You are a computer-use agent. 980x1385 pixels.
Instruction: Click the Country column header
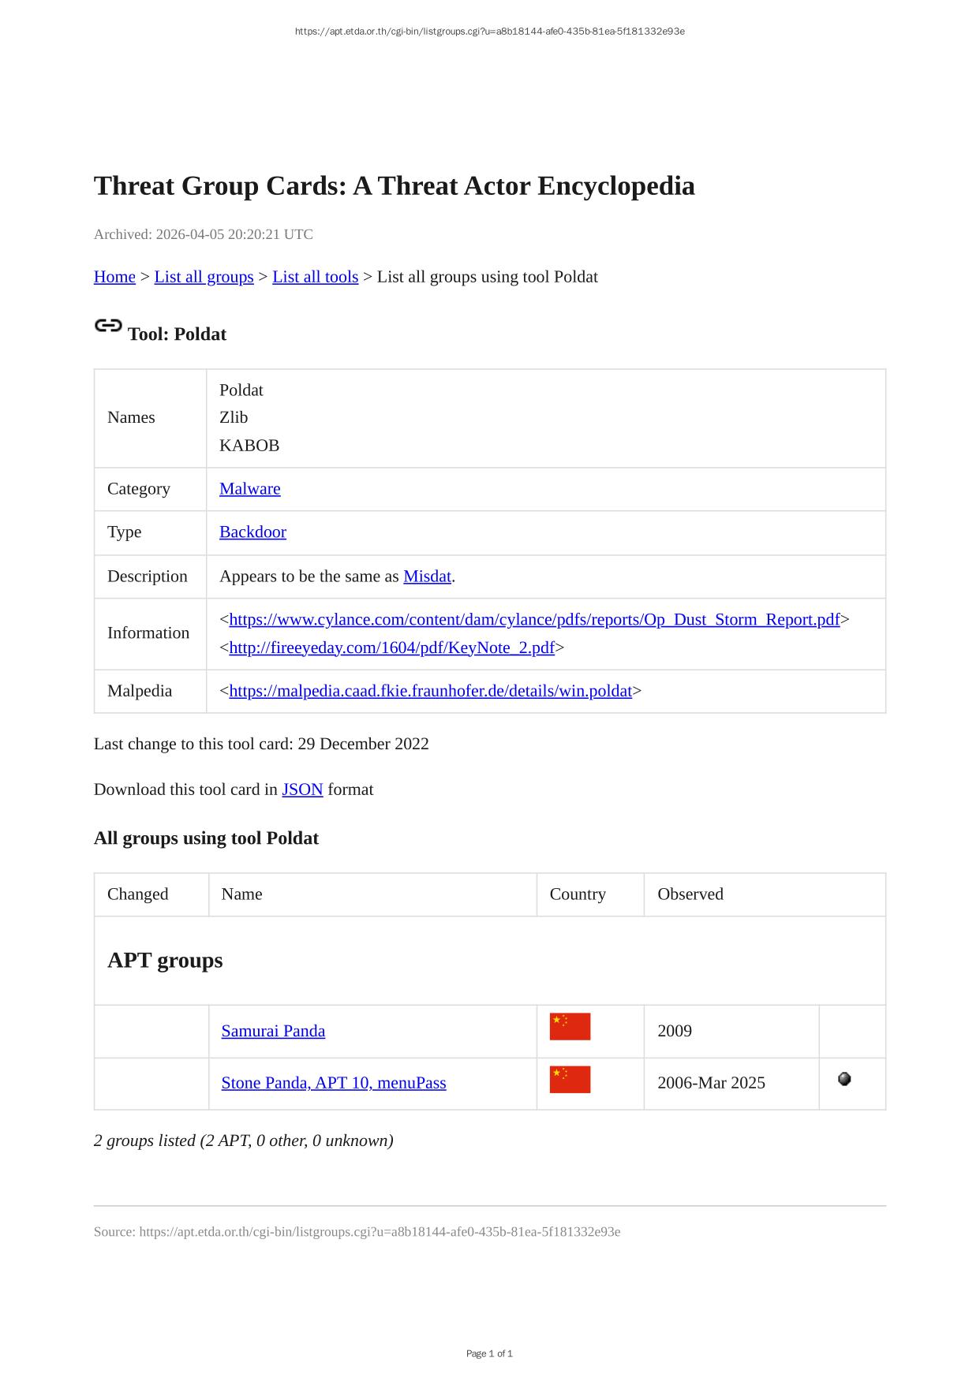578,894
